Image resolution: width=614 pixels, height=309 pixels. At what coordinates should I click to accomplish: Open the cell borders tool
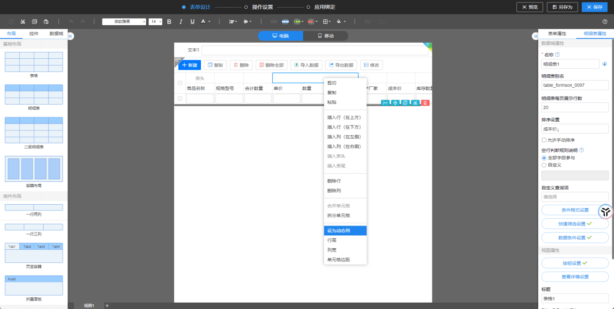coord(327,22)
